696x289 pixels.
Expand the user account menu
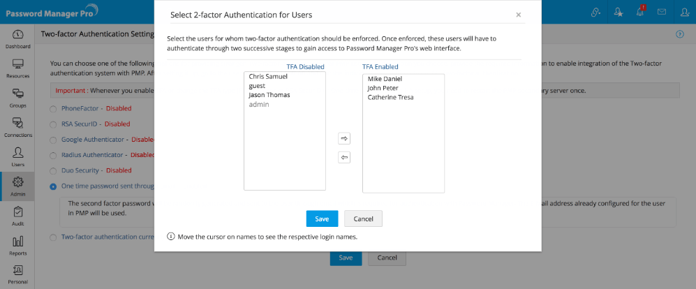pyautogui.click(x=682, y=12)
